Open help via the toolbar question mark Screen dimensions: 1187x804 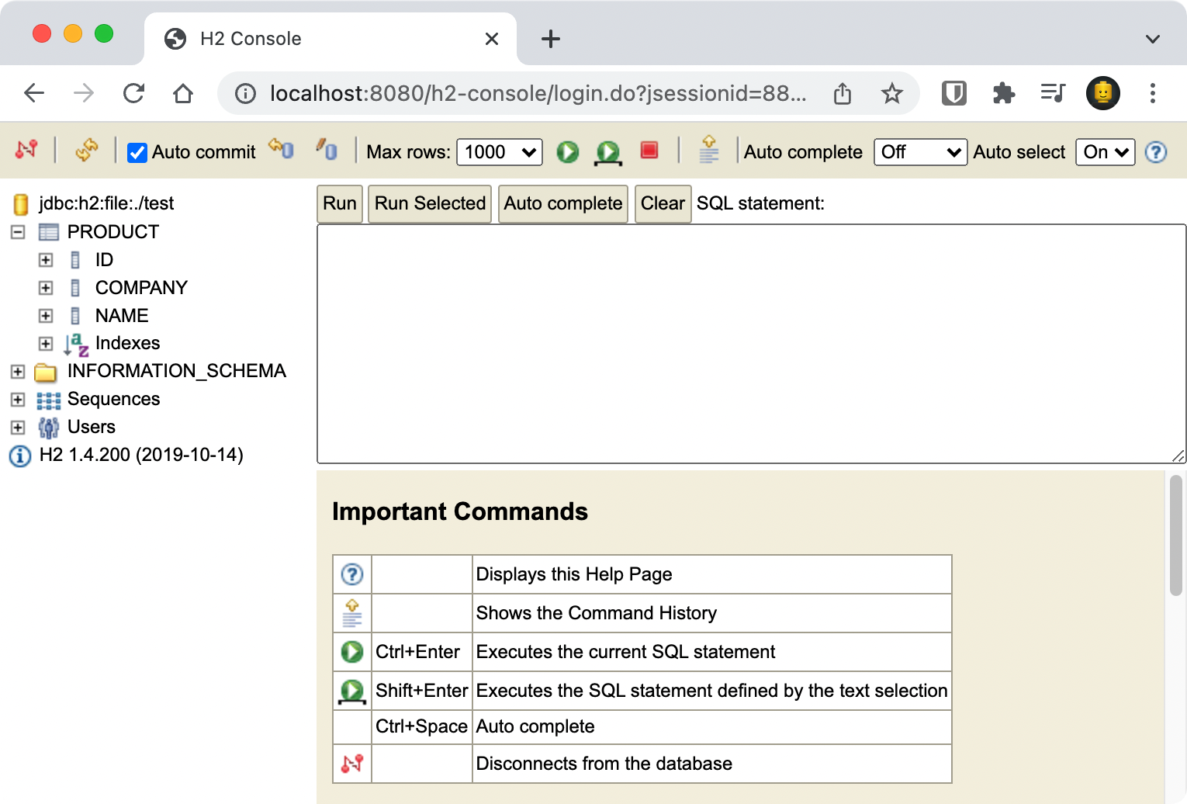click(x=1156, y=152)
